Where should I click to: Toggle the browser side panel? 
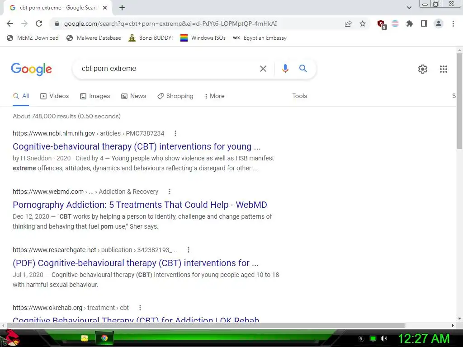[x=424, y=23]
